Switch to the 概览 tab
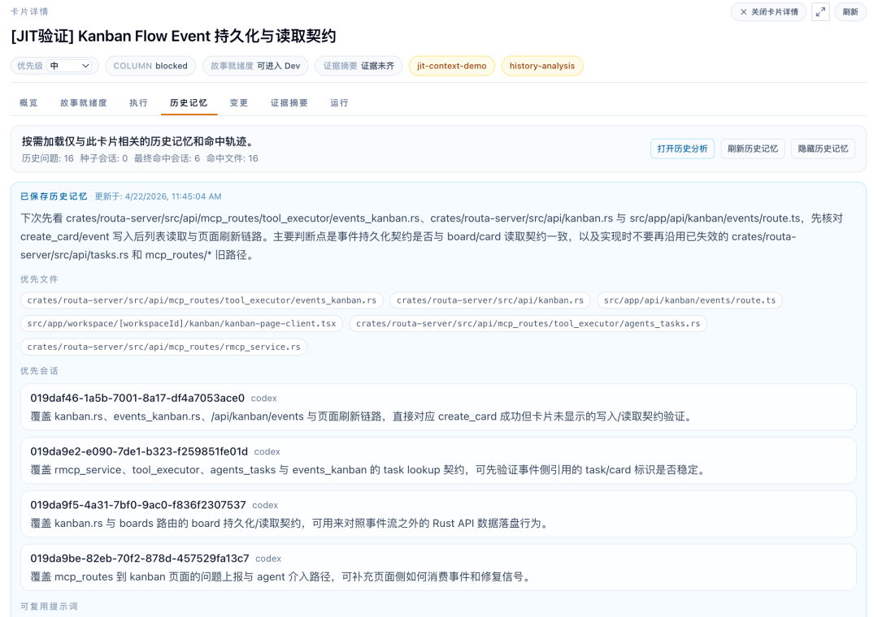878x617 pixels. coord(28,103)
